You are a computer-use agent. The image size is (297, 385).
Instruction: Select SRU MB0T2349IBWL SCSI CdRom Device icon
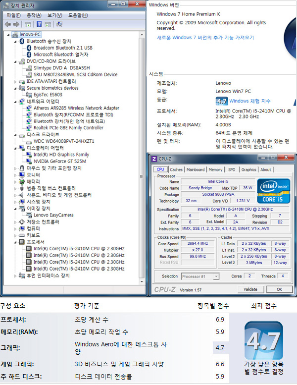tap(29, 75)
